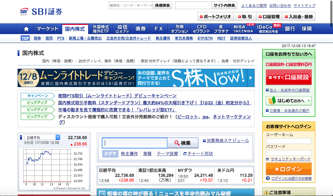Open セキュリティキーボード keyboard link
This screenshot has height=196, width=333.
point(290,159)
